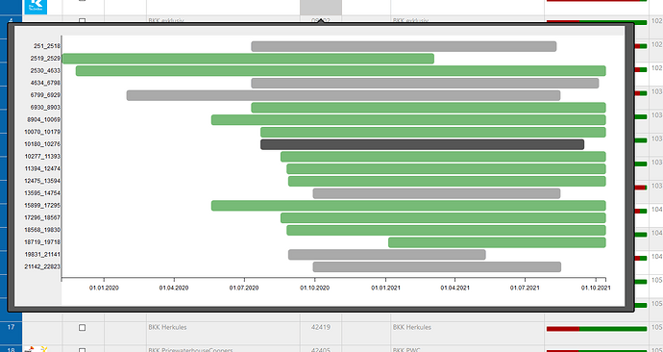Screen dimensions: 663x352
Task: Click the 42419 number cell
Action: click(x=321, y=327)
